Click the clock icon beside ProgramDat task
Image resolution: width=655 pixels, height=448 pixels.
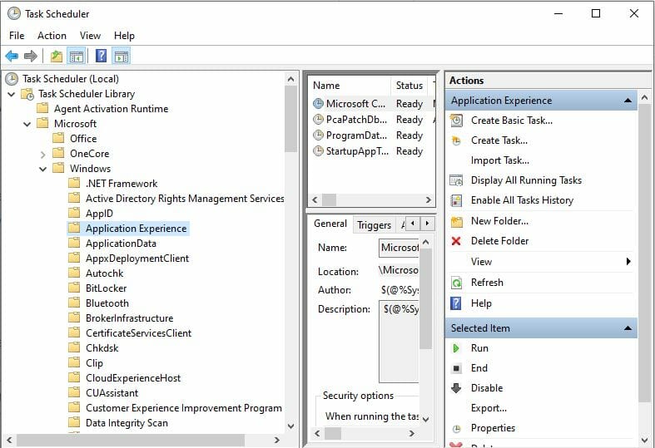pyautogui.click(x=318, y=135)
